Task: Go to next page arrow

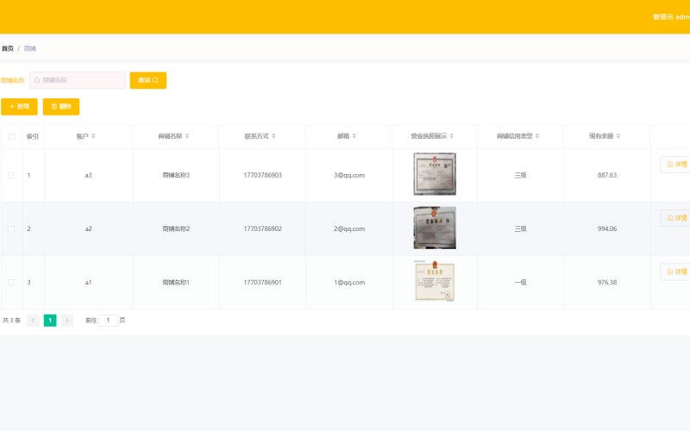Action: click(67, 320)
